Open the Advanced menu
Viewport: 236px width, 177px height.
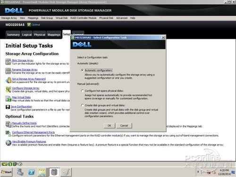(122, 18)
